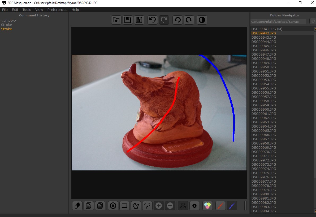
Task: Activate the blue background brush
Action: click(x=232, y=206)
